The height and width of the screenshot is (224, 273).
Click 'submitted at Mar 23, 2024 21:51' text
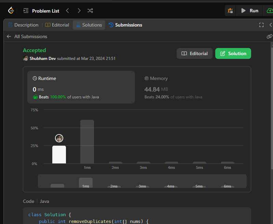click(86, 59)
